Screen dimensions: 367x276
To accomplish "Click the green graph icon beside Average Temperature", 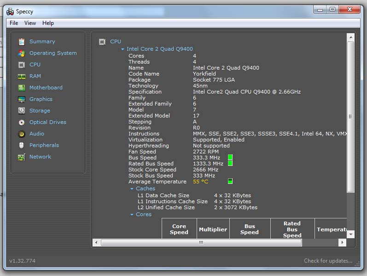I will [230, 181].
